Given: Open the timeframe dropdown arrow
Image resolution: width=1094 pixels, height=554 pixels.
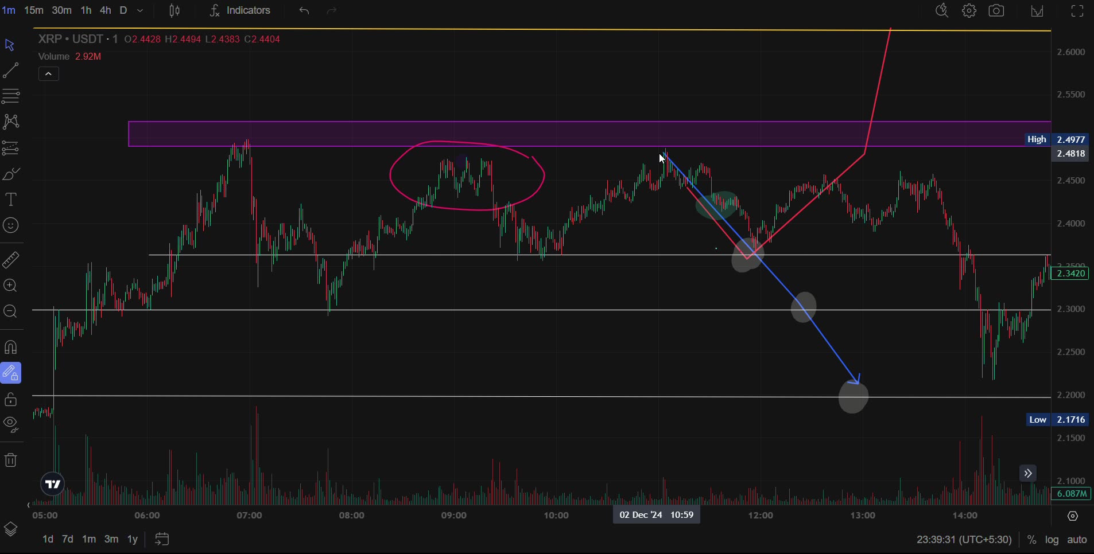Looking at the screenshot, I should point(141,10).
